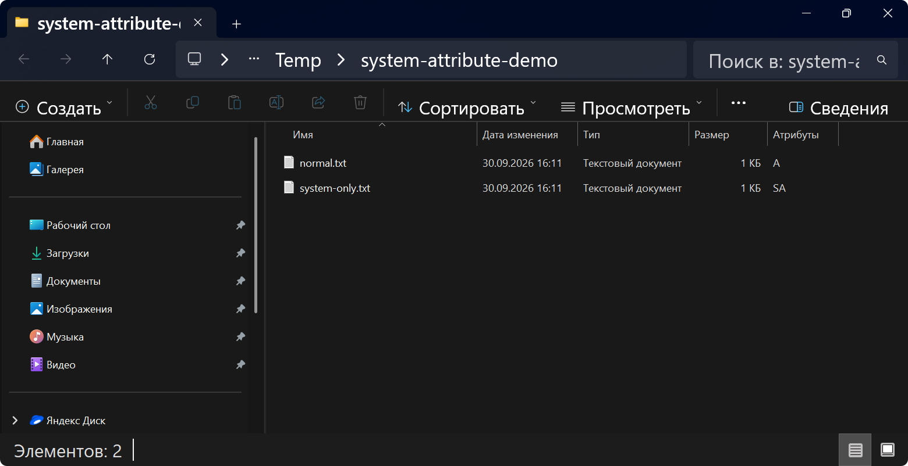908x466 pixels.
Task: Go forward with the right arrow
Action: pos(66,59)
